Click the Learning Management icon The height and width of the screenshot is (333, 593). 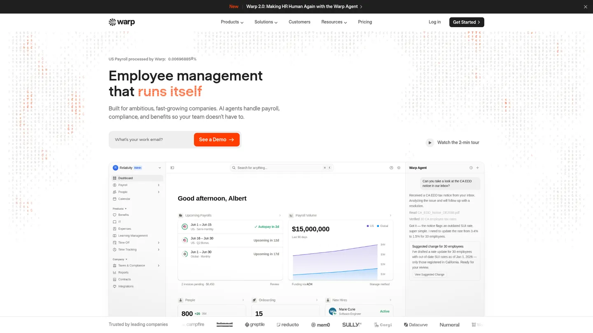[114, 236]
